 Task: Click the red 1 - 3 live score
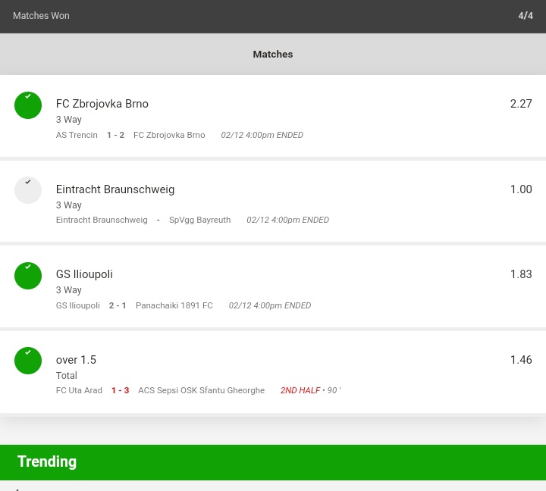tap(120, 390)
